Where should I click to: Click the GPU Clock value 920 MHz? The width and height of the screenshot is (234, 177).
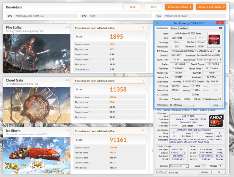coord(175,86)
